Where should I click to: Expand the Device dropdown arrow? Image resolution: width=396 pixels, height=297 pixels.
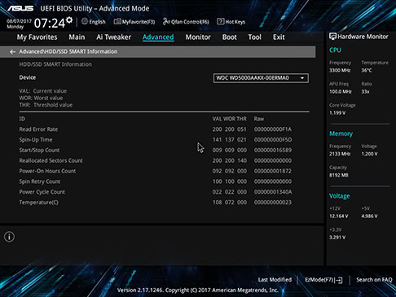point(302,78)
